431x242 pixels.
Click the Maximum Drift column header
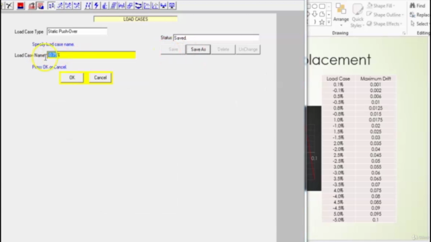pos(376,79)
